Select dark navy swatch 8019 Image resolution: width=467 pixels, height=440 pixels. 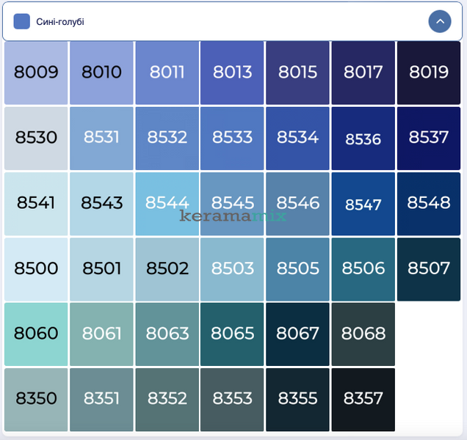429,73
